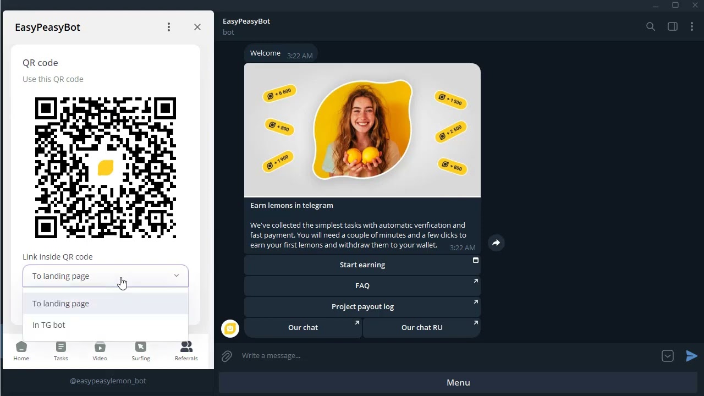
Task: Click the Earn lemons in telegram heading
Action: pos(291,205)
